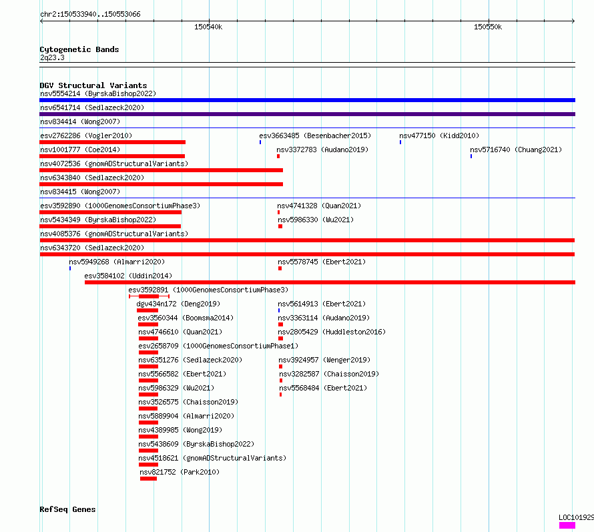Open esv3592891 (1000GenomesConsortiumPhase3) variant
Screen dimensions: 594x532
[208, 290]
